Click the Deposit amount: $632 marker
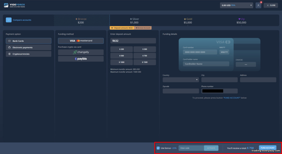The width and height of the screenshot is (282, 154). tap(122, 28)
